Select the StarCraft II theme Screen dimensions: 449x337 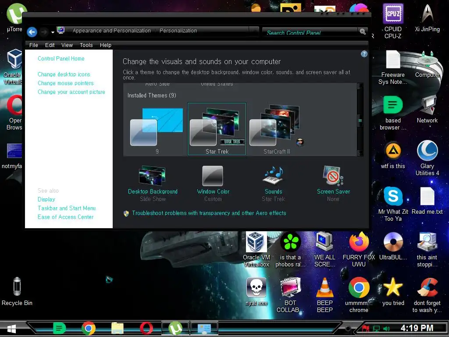277,129
